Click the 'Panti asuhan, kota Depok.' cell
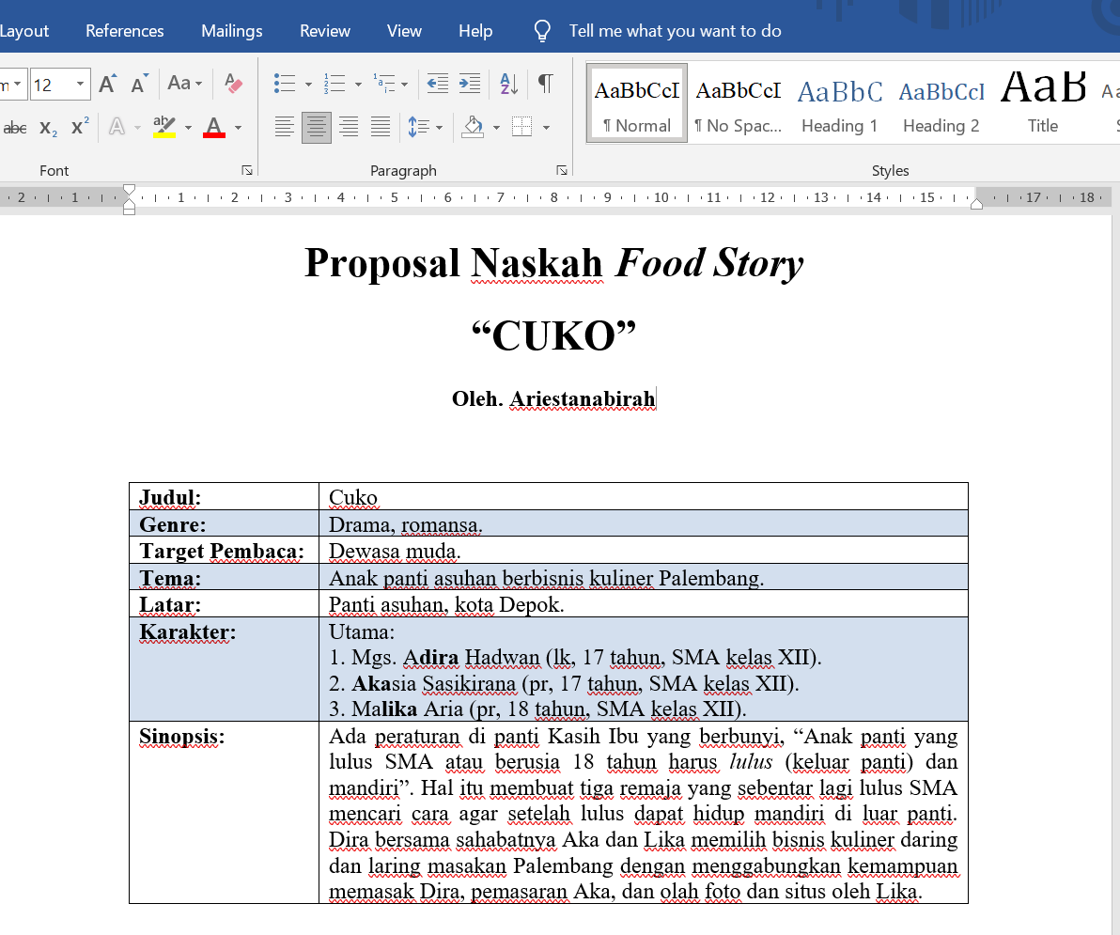The width and height of the screenshot is (1120, 935). tap(644, 603)
